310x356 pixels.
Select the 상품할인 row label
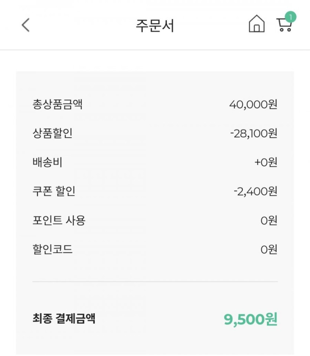[52, 133]
